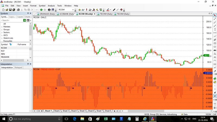Switch to GRANULES (Daily) chart tab
217x122 pixels.
pyautogui.click(x=46, y=14)
